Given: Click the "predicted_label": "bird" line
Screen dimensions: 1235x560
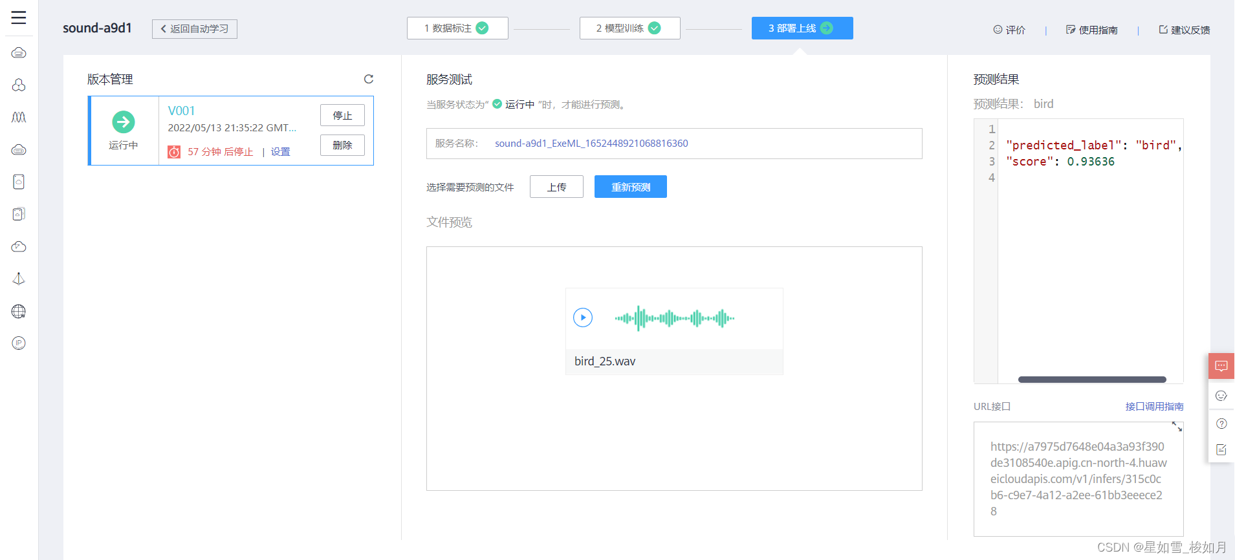Looking at the screenshot, I should tap(1094, 145).
